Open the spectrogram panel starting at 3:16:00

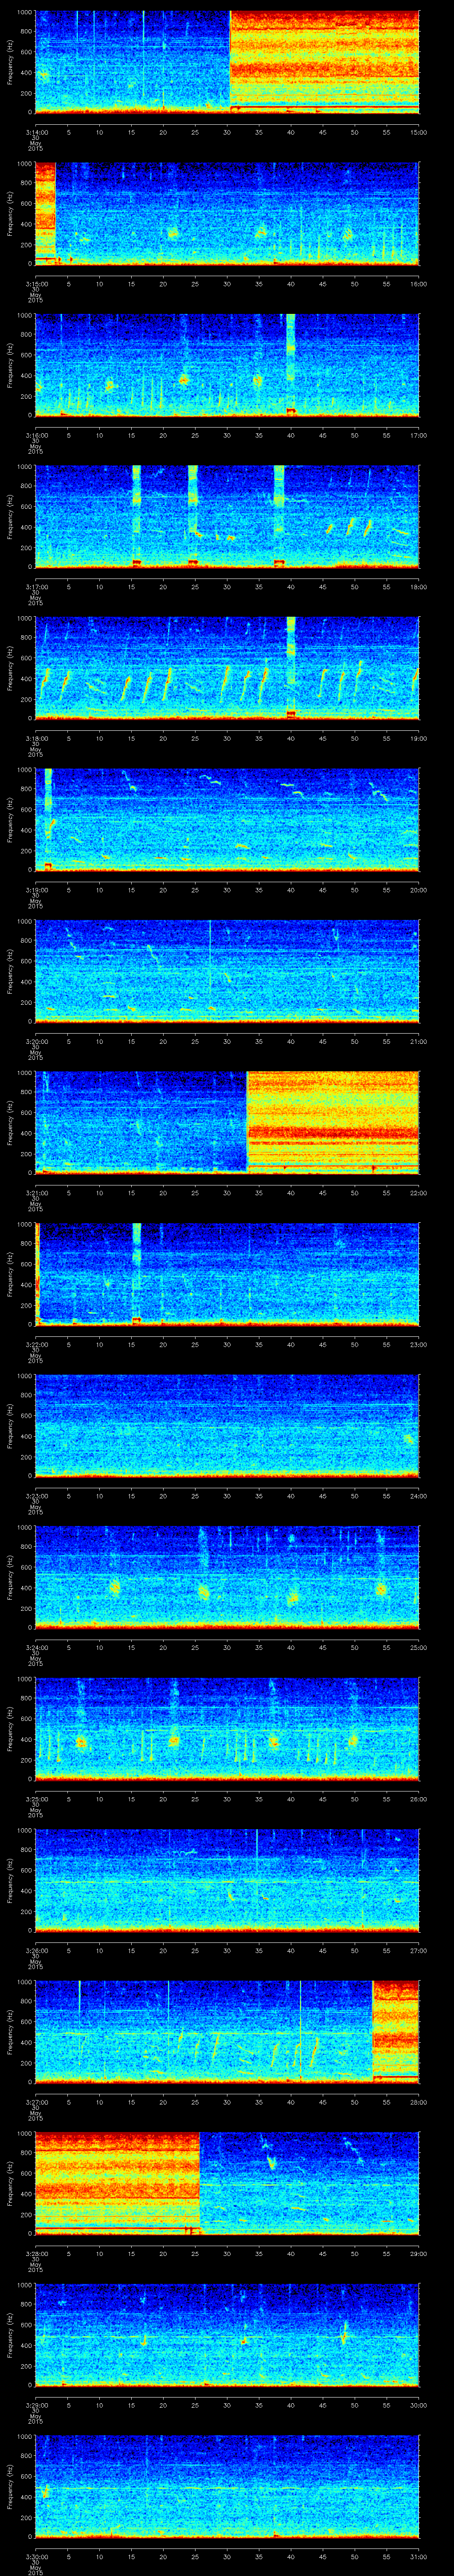click(227, 365)
